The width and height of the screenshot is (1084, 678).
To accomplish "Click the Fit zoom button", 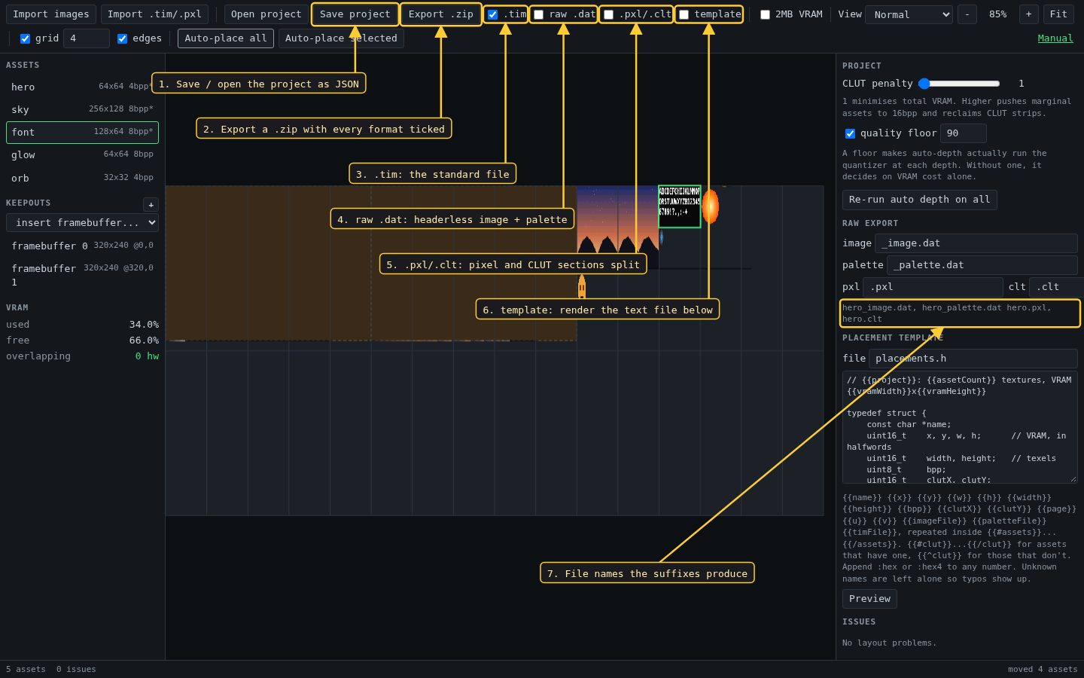I will 1058,14.
